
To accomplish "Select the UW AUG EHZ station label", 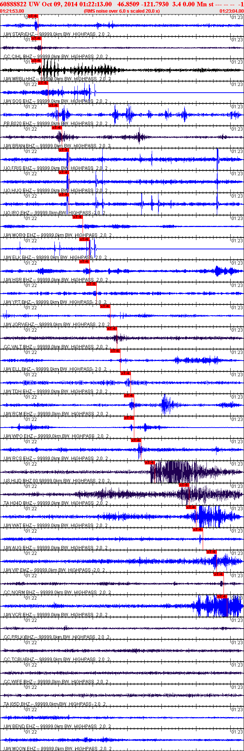I will click(18, 548).
